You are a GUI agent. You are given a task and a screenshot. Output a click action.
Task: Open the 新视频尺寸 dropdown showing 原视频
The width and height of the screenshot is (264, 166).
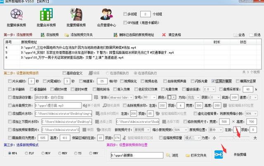pyautogui.click(x=142, y=129)
